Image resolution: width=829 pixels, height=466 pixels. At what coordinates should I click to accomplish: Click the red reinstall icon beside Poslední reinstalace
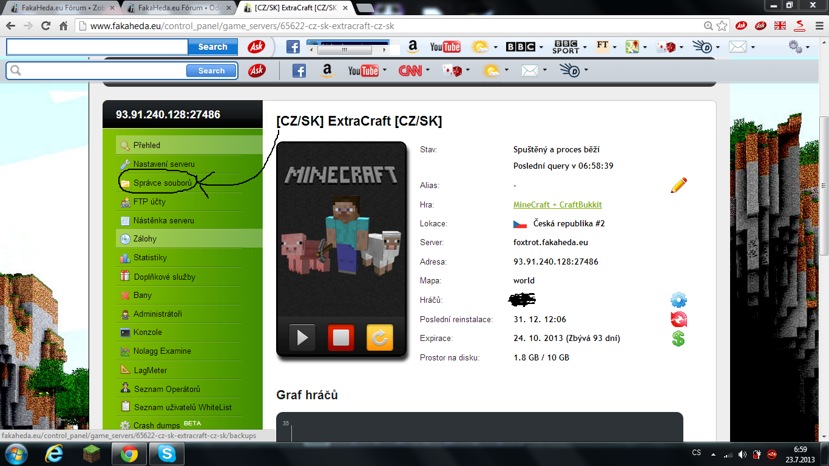678,319
